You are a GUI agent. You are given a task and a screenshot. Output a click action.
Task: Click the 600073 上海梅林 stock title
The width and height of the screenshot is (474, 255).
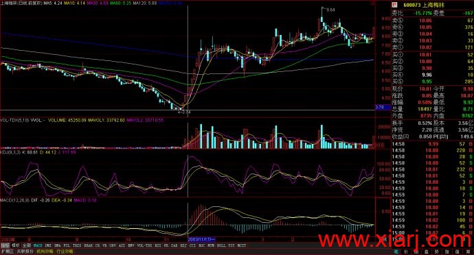coord(420,5)
